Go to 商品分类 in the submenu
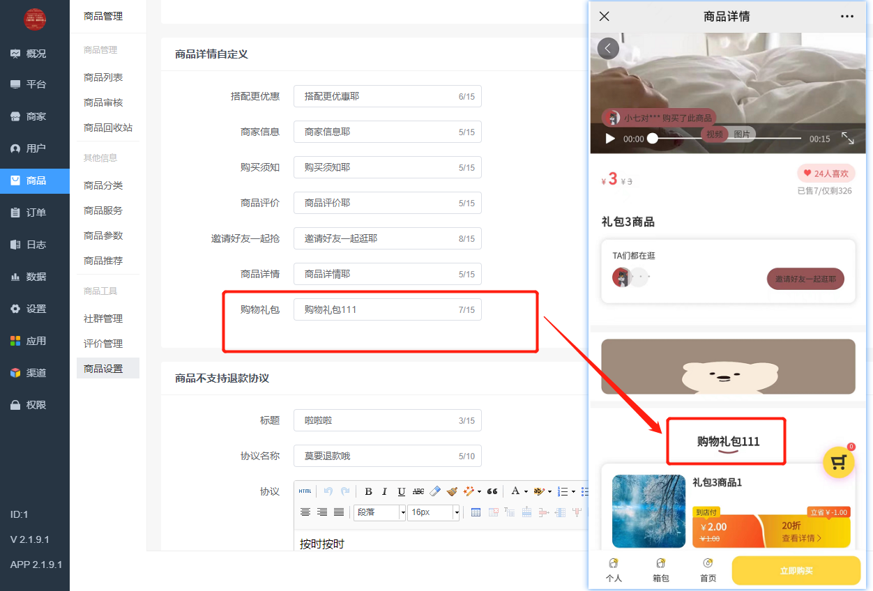 [x=103, y=185]
